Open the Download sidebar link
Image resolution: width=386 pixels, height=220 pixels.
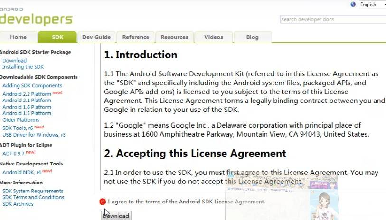(x=15, y=61)
